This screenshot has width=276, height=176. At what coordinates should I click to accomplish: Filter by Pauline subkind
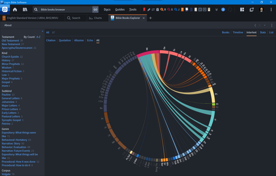6,95
